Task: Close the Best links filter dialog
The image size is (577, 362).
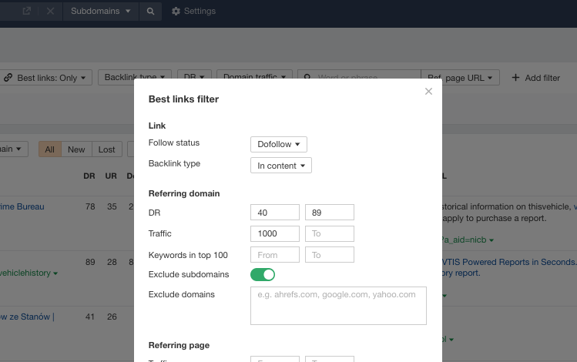Action: [428, 91]
